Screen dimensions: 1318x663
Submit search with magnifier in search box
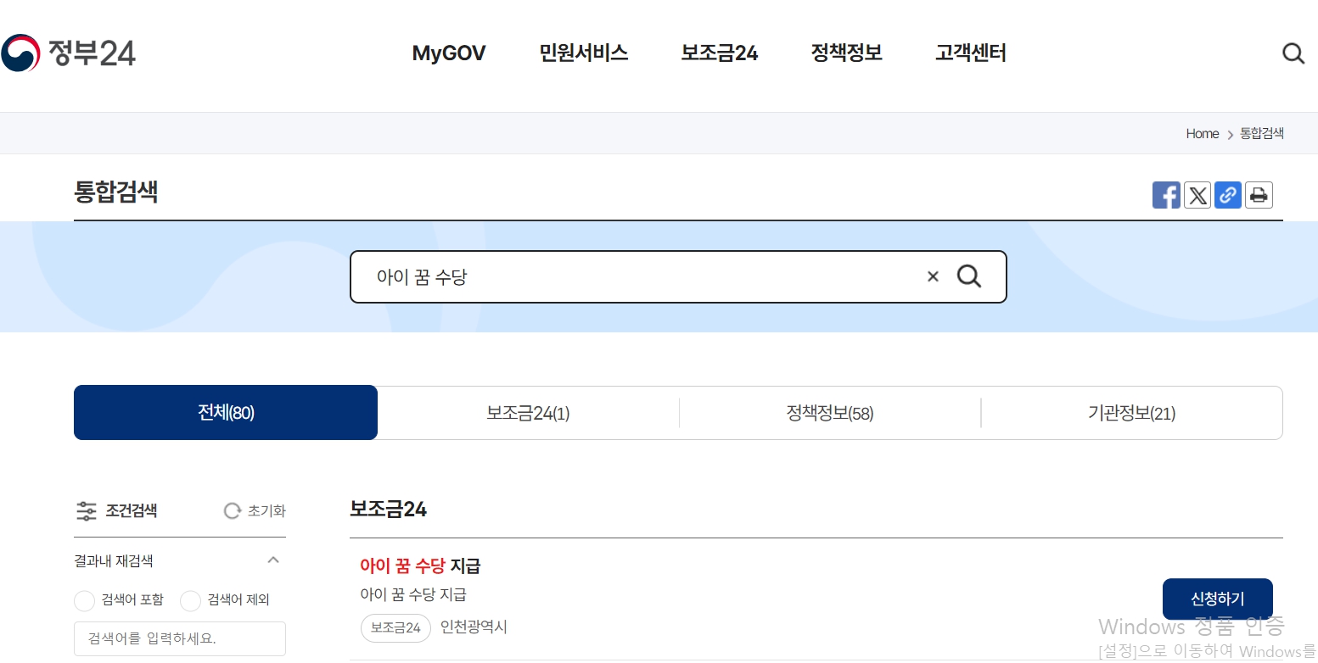968,276
